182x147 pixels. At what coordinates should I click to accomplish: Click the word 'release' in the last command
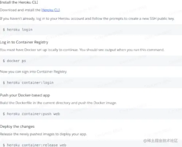coord(50,145)
